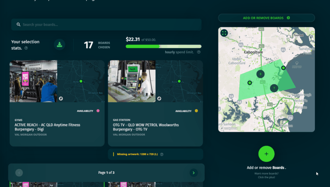
Task: Click the Page 1 of 3 label
Action: pos(106,173)
